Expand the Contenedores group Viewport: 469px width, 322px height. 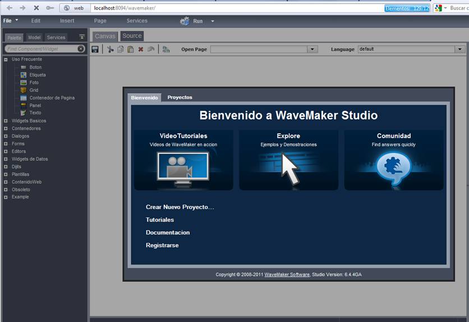coord(6,129)
